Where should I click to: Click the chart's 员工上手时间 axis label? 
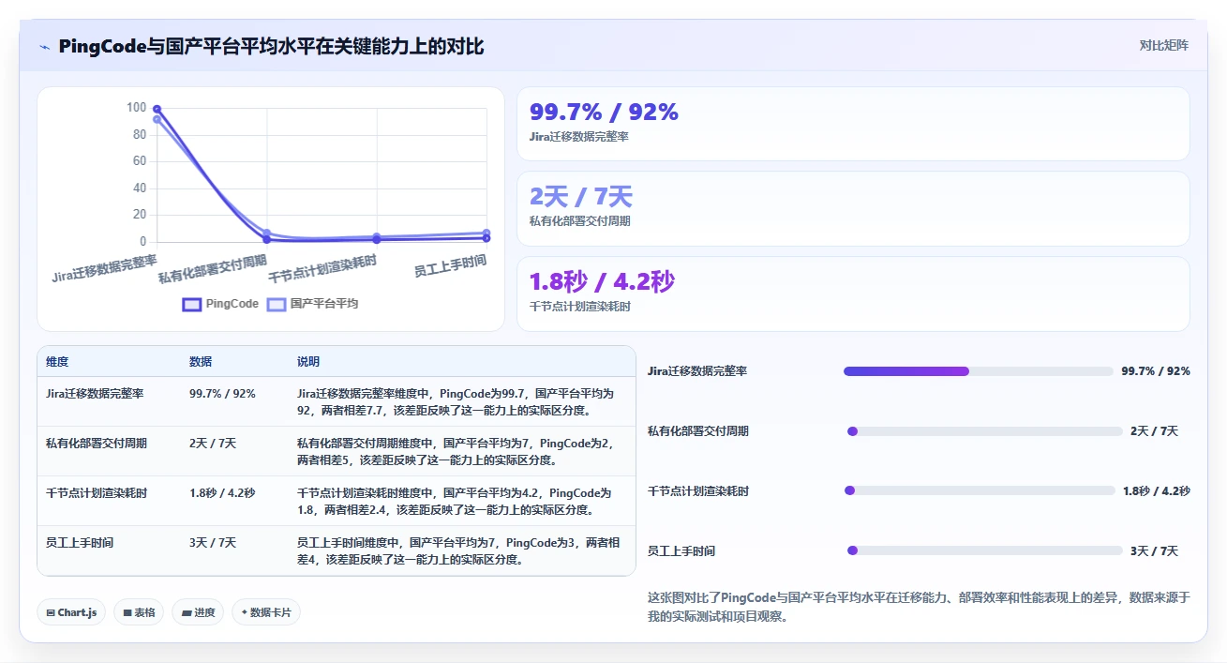point(451,265)
